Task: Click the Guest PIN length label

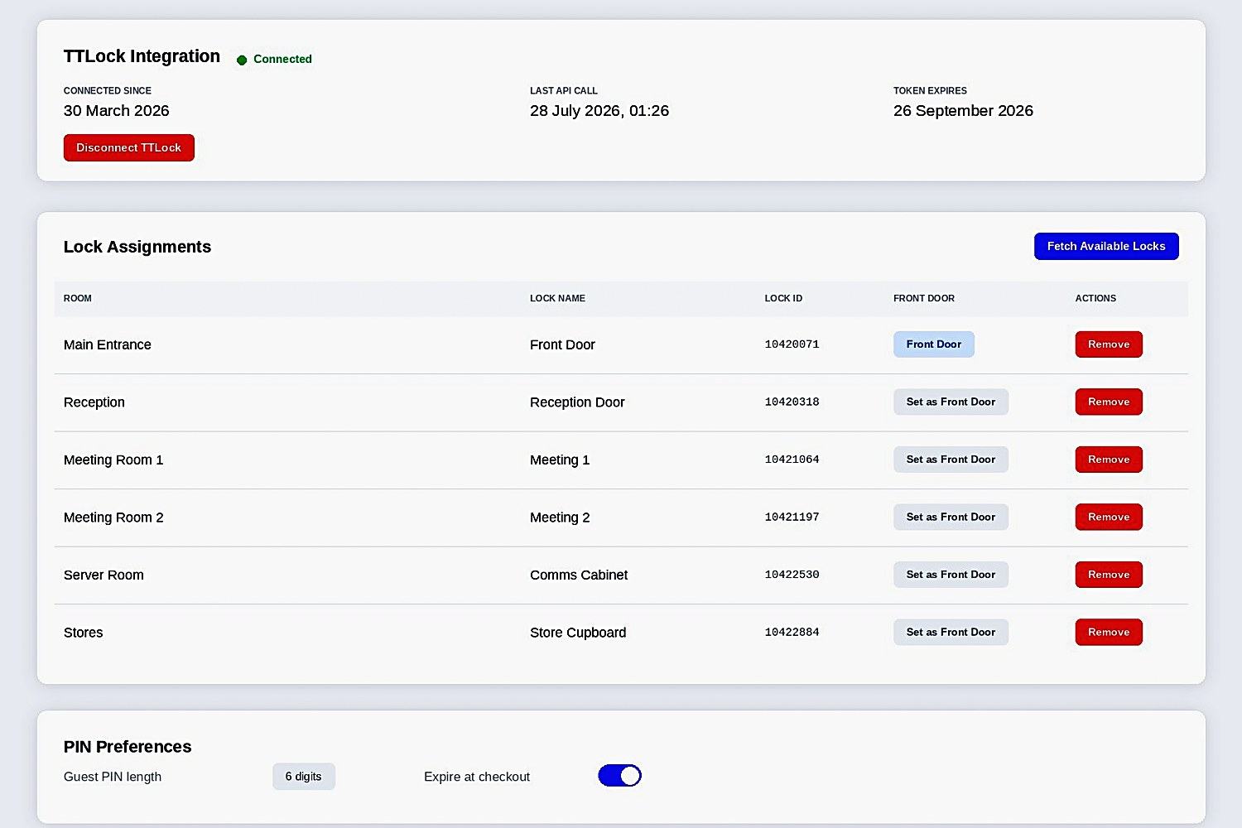Action: 113,777
